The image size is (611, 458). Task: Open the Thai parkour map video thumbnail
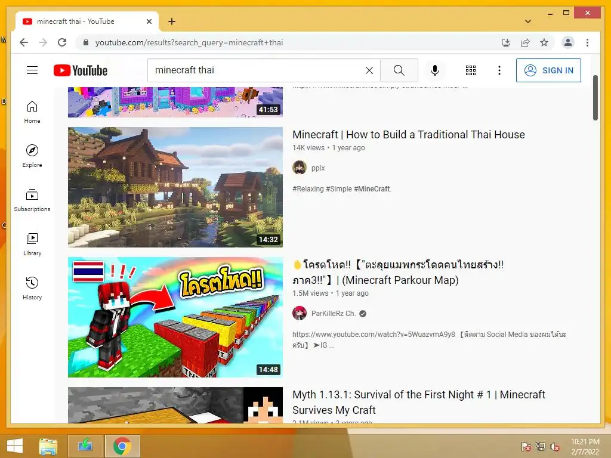point(175,317)
